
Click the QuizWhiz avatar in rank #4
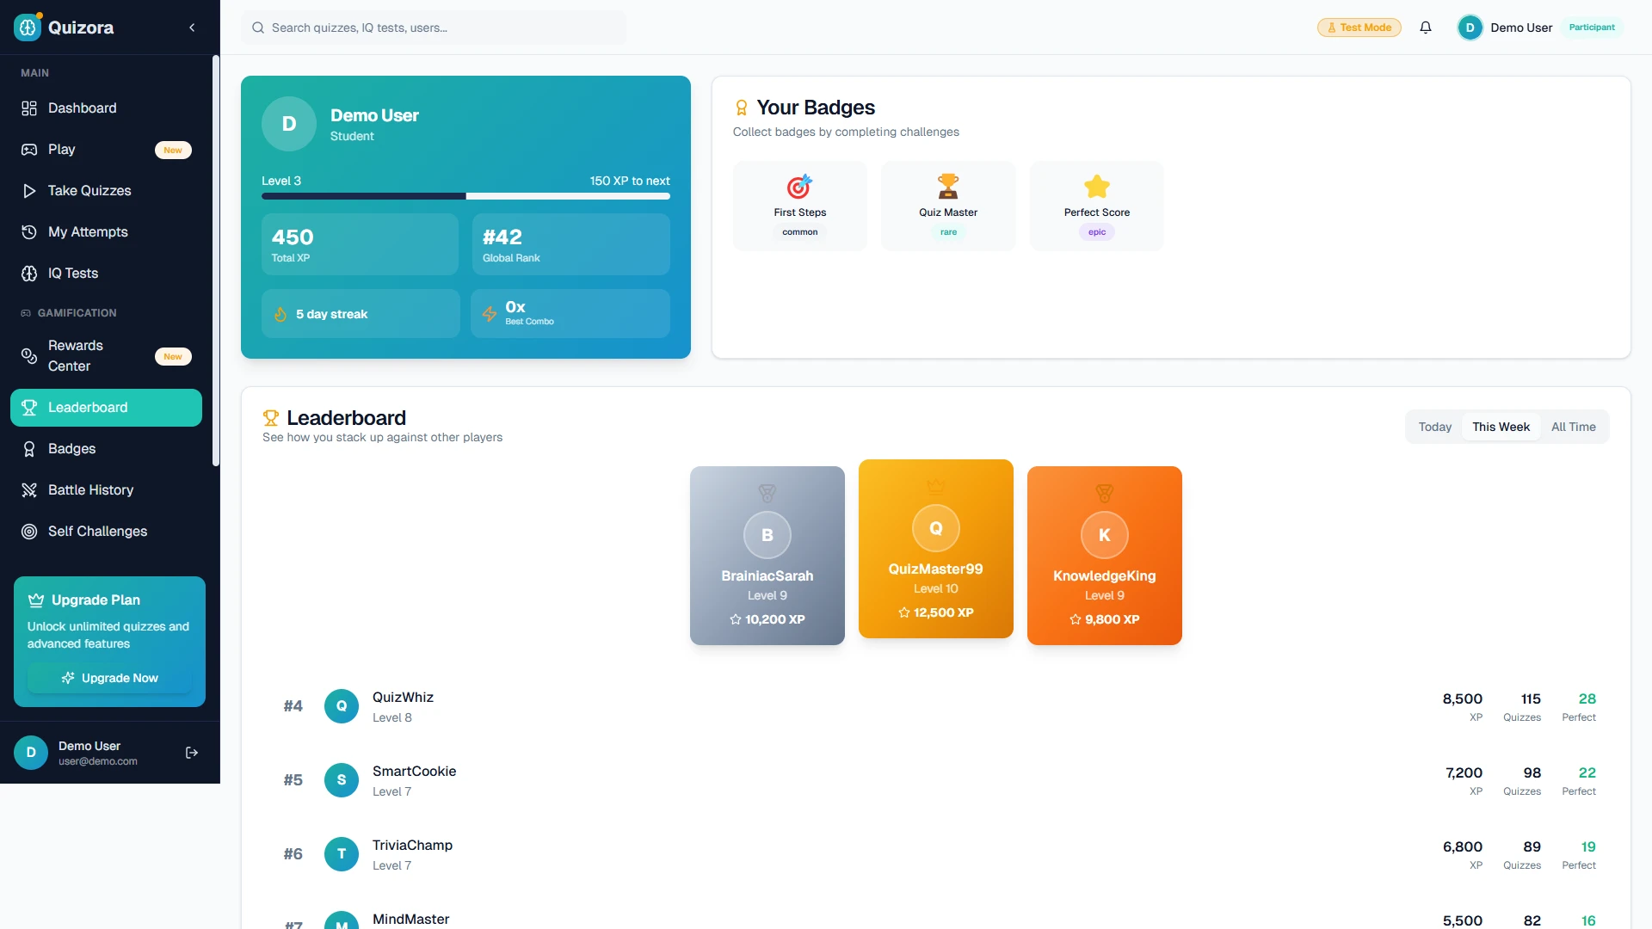(x=342, y=706)
